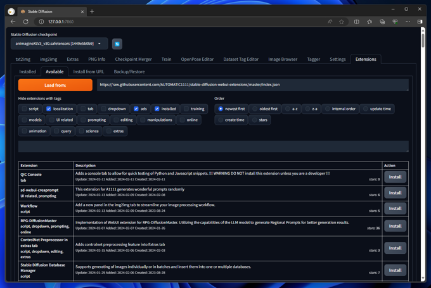Viewport: 431px width, 288px height.
Task: Toggle the browser sidebar icon
Action: 420,22
